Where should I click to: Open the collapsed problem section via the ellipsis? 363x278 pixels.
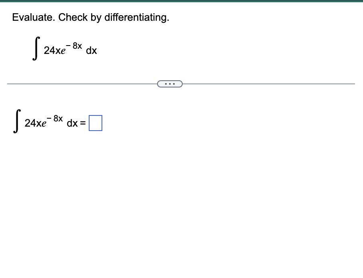tap(170, 83)
